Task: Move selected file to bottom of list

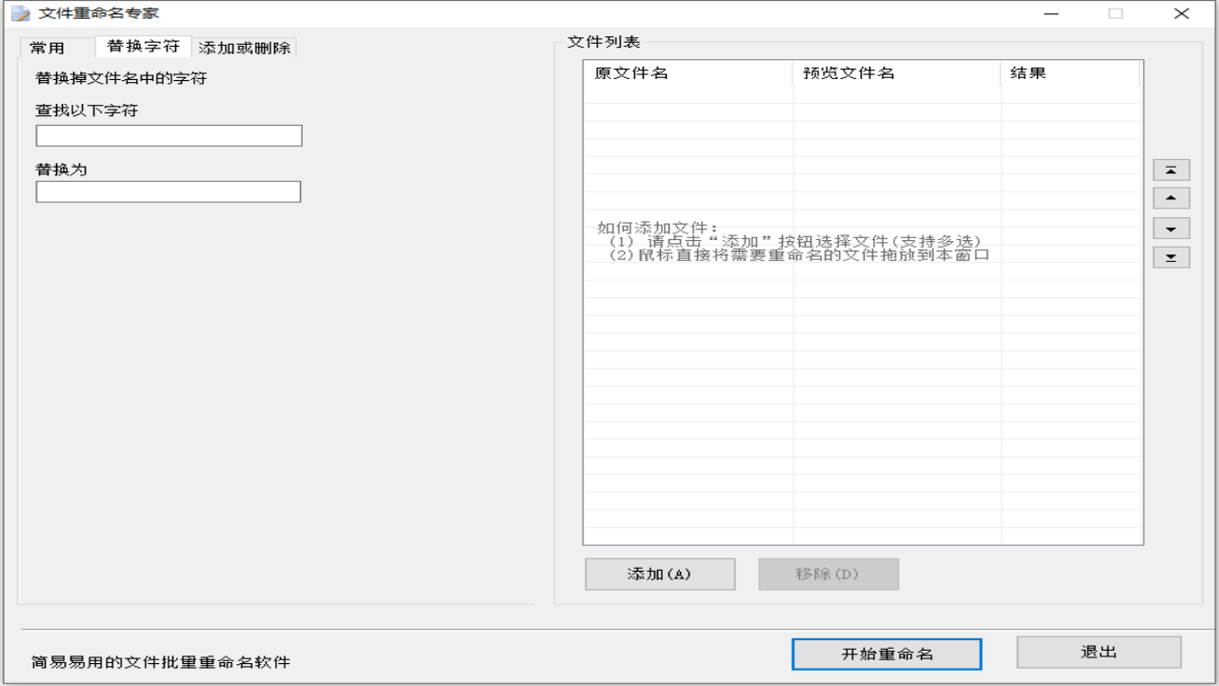Action: coord(1170,256)
